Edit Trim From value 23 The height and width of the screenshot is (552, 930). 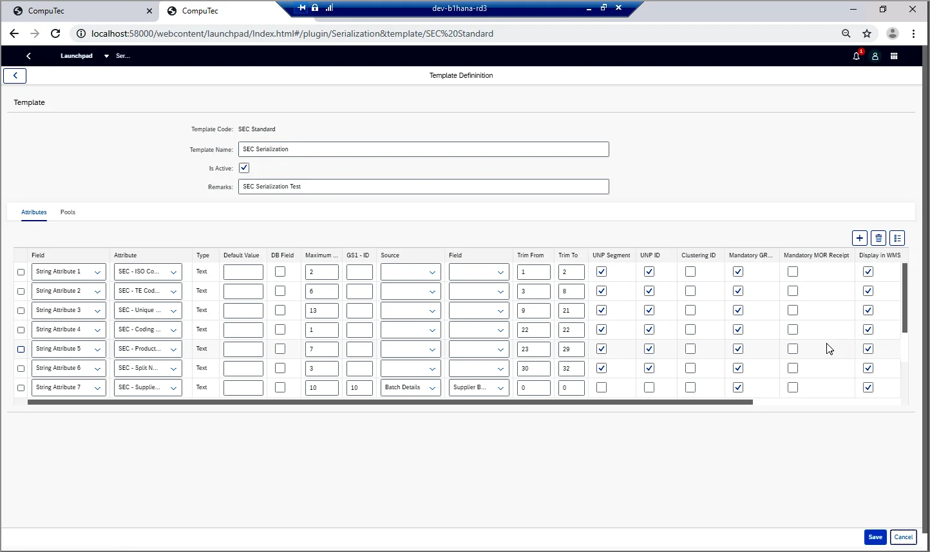[534, 349]
